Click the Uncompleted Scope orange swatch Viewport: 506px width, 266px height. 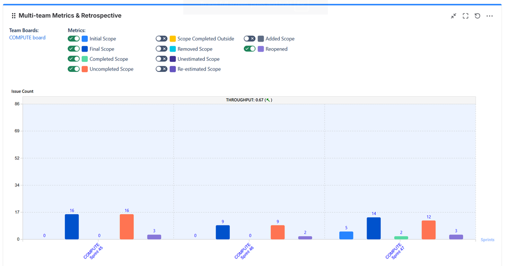pos(85,69)
